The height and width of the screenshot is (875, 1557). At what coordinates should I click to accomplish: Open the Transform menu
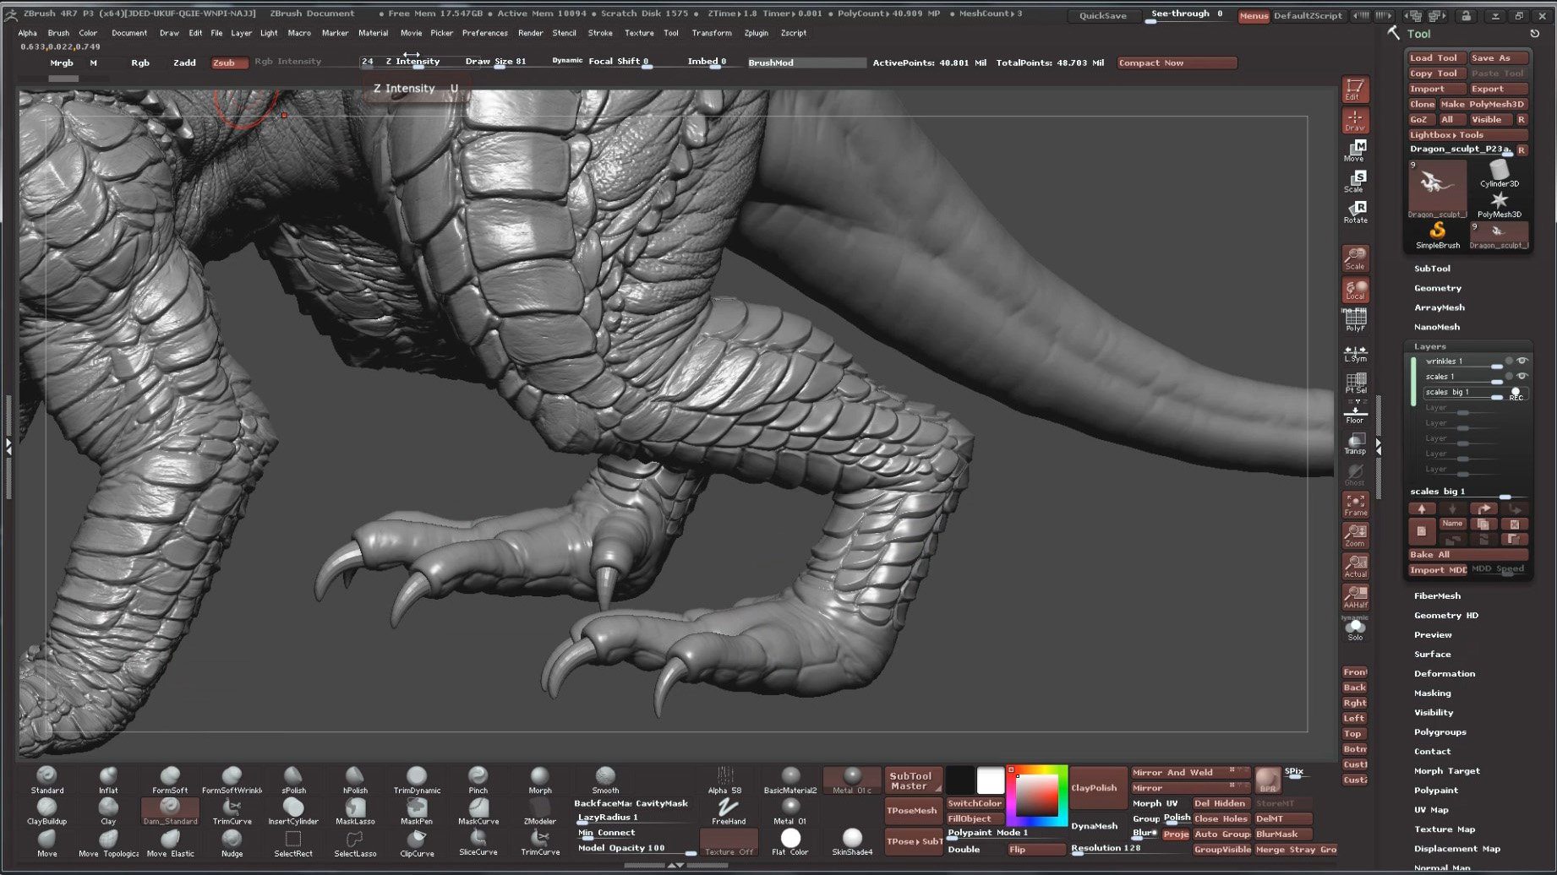tap(712, 33)
